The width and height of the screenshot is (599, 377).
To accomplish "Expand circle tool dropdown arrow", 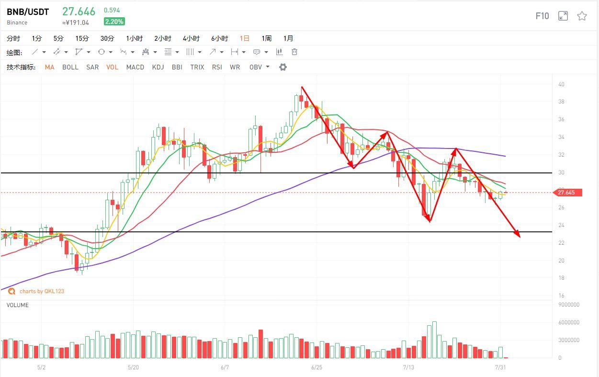I will tap(111, 52).
